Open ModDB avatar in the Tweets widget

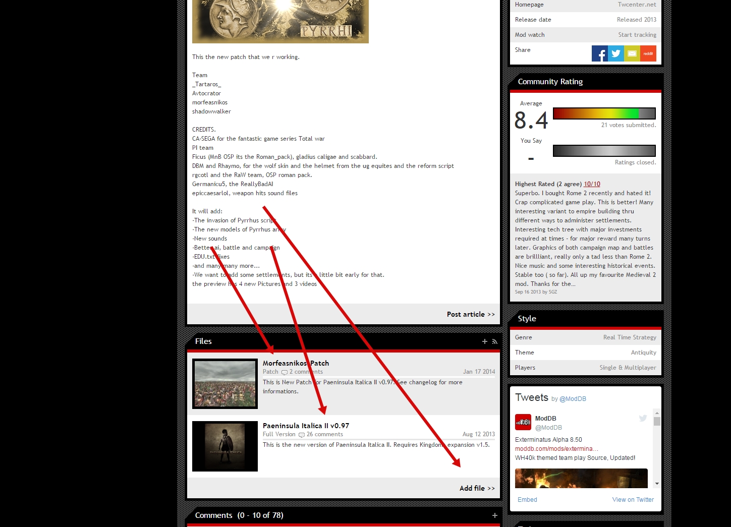click(523, 422)
